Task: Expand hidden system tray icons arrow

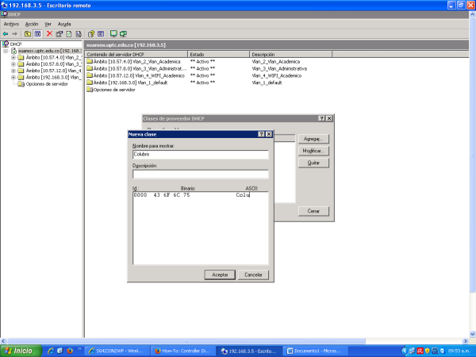Action: [404, 351]
